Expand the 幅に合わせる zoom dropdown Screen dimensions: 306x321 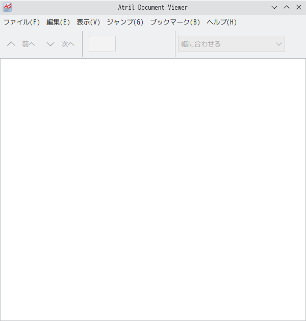click(x=232, y=44)
